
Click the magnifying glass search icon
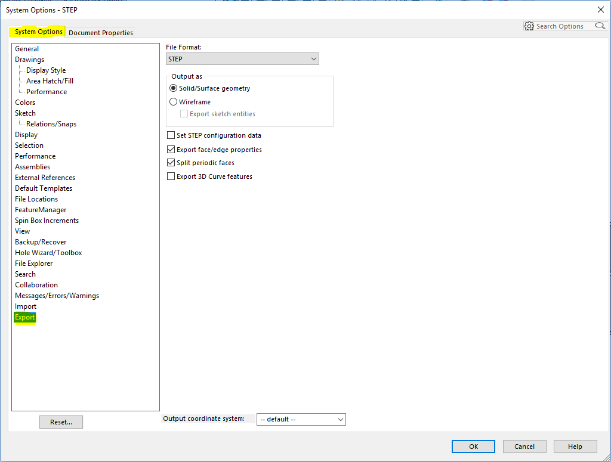tap(600, 26)
